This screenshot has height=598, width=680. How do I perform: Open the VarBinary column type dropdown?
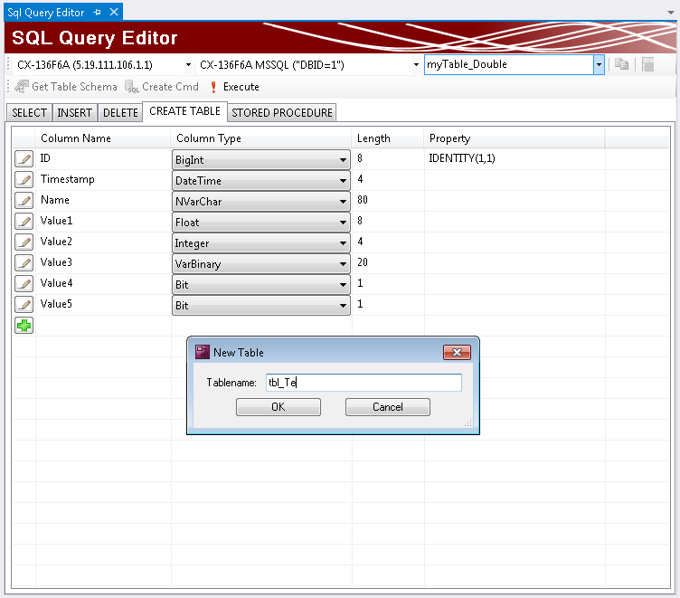[x=261, y=264]
